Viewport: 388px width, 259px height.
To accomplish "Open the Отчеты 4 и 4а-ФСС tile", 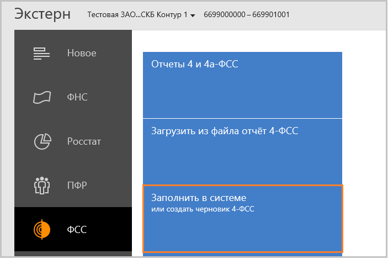I will [242, 85].
